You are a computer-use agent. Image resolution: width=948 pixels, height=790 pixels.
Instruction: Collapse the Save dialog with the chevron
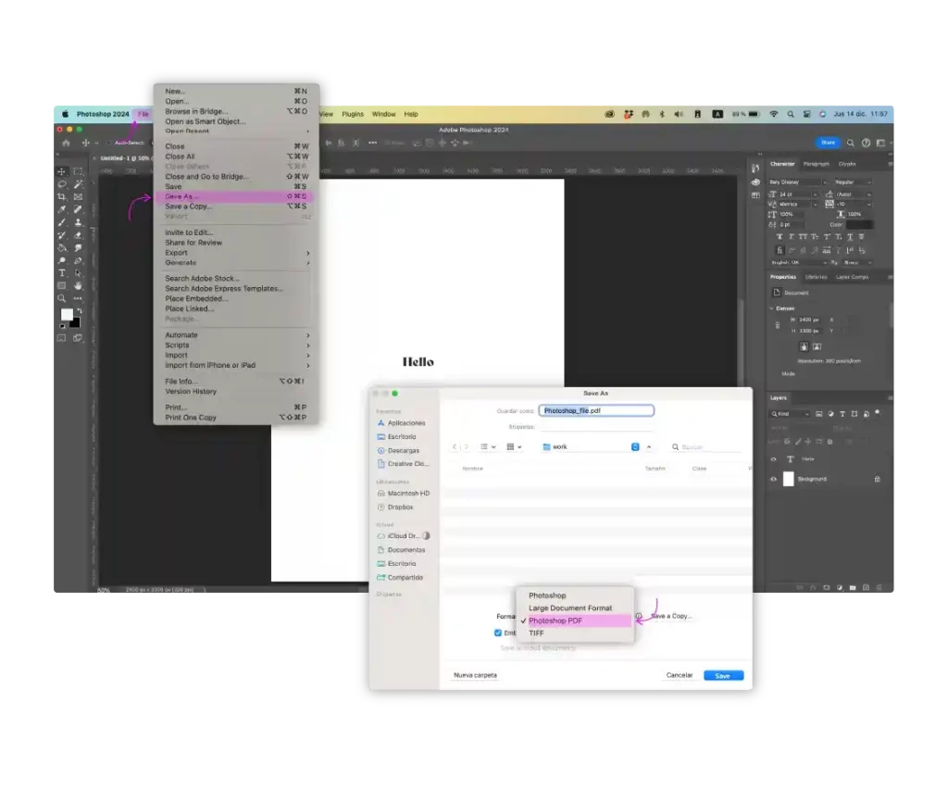(649, 447)
